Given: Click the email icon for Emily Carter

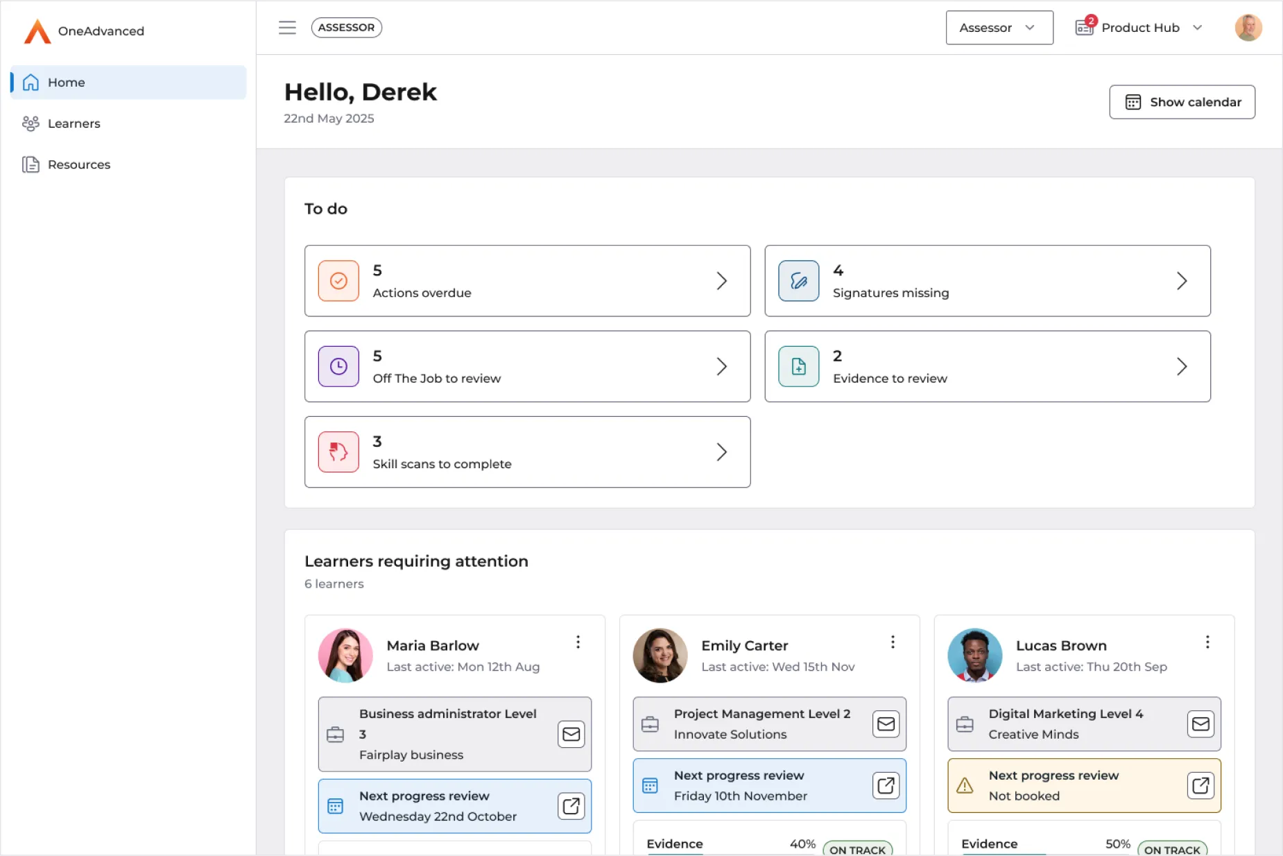Looking at the screenshot, I should click(x=886, y=724).
